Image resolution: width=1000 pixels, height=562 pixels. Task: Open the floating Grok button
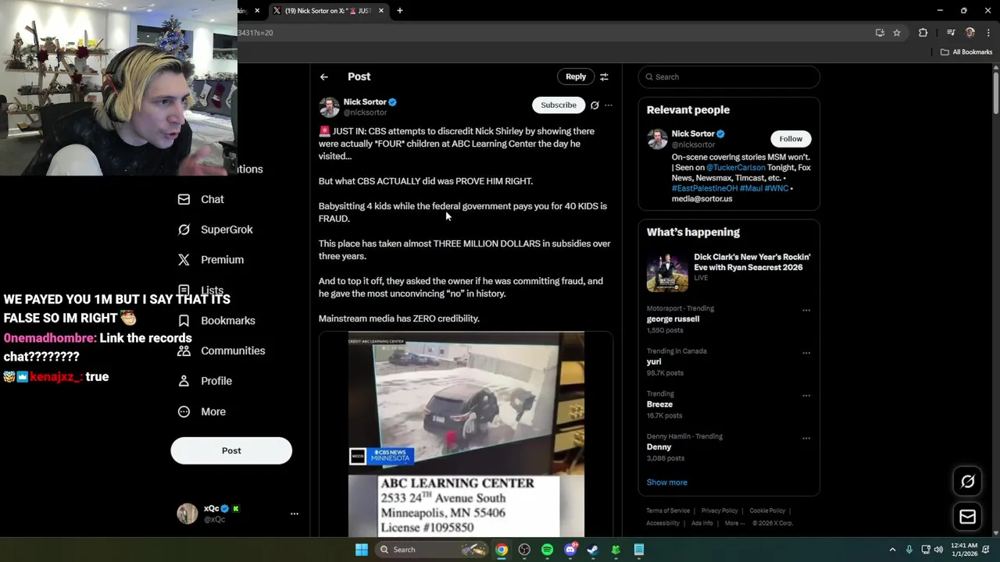[x=967, y=482]
